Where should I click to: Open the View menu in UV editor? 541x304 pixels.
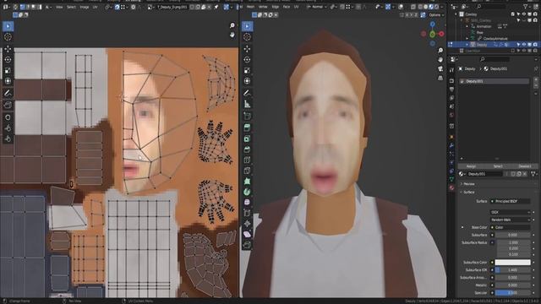(59, 7)
